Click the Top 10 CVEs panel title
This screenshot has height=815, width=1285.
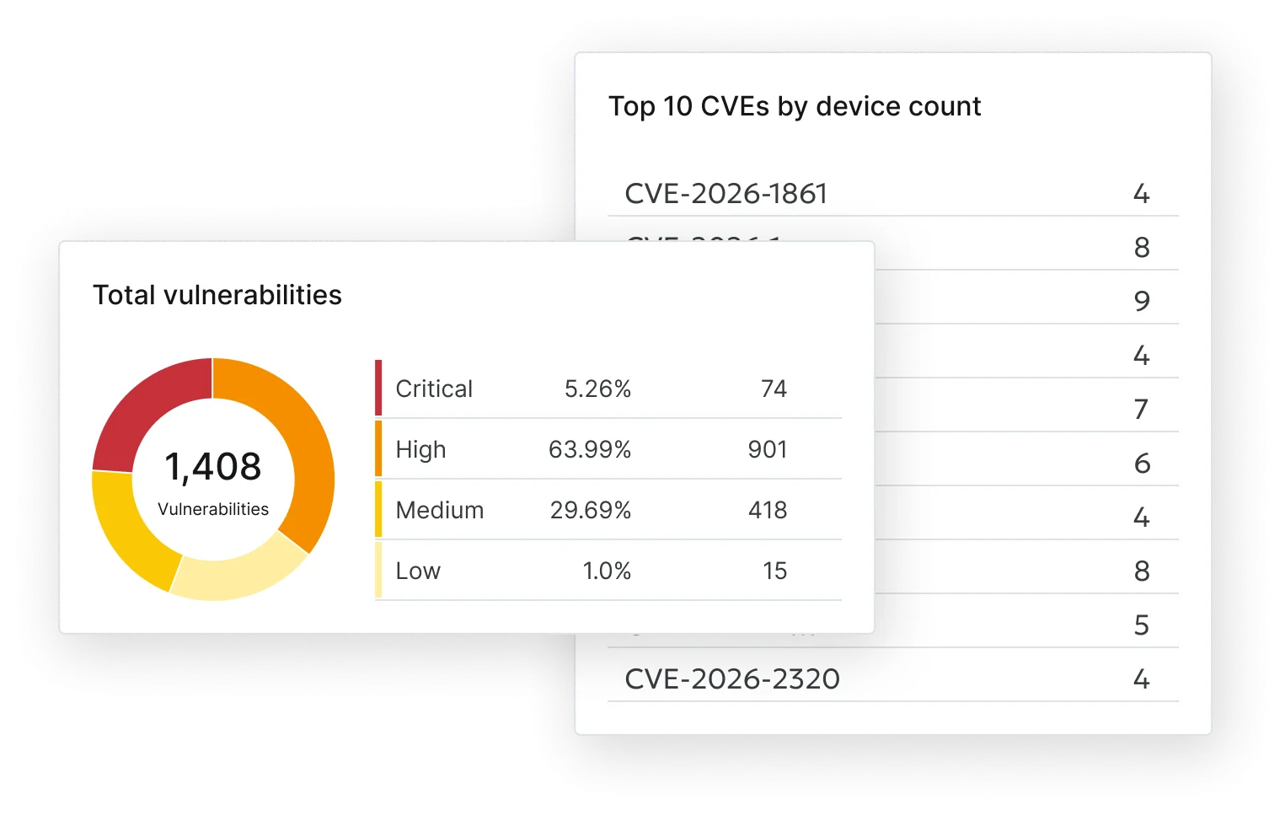tap(794, 107)
